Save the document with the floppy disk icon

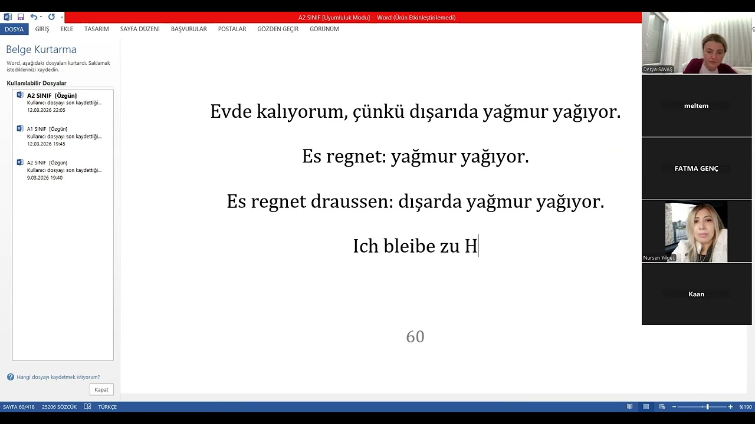[x=21, y=17]
